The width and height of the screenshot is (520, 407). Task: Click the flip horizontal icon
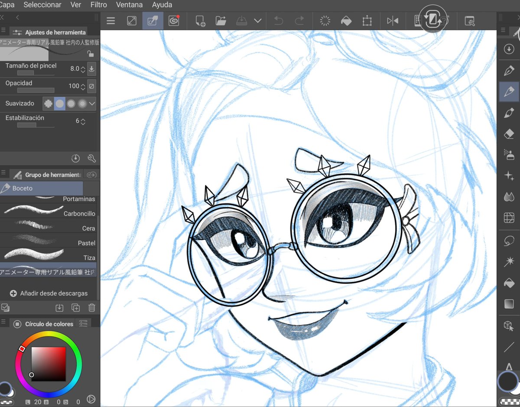(393, 21)
